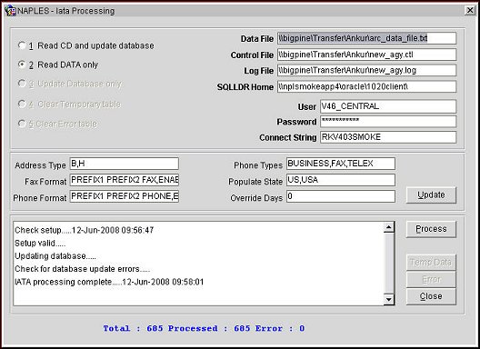
Task: Click the SQLLDR Home input field
Action: [x=366, y=86]
